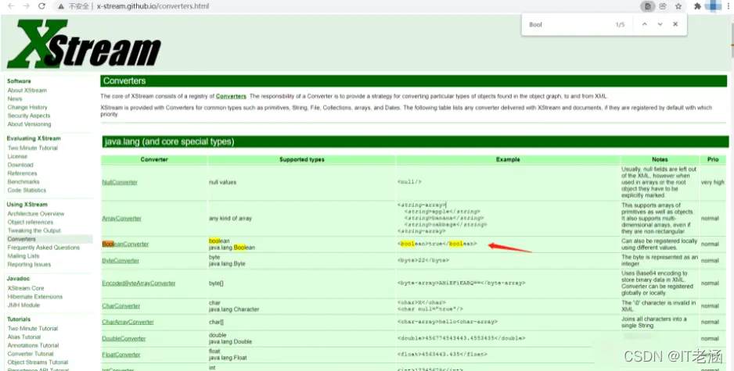Click the share page icon in address bar
This screenshot has width=734, height=371.
[663, 6]
